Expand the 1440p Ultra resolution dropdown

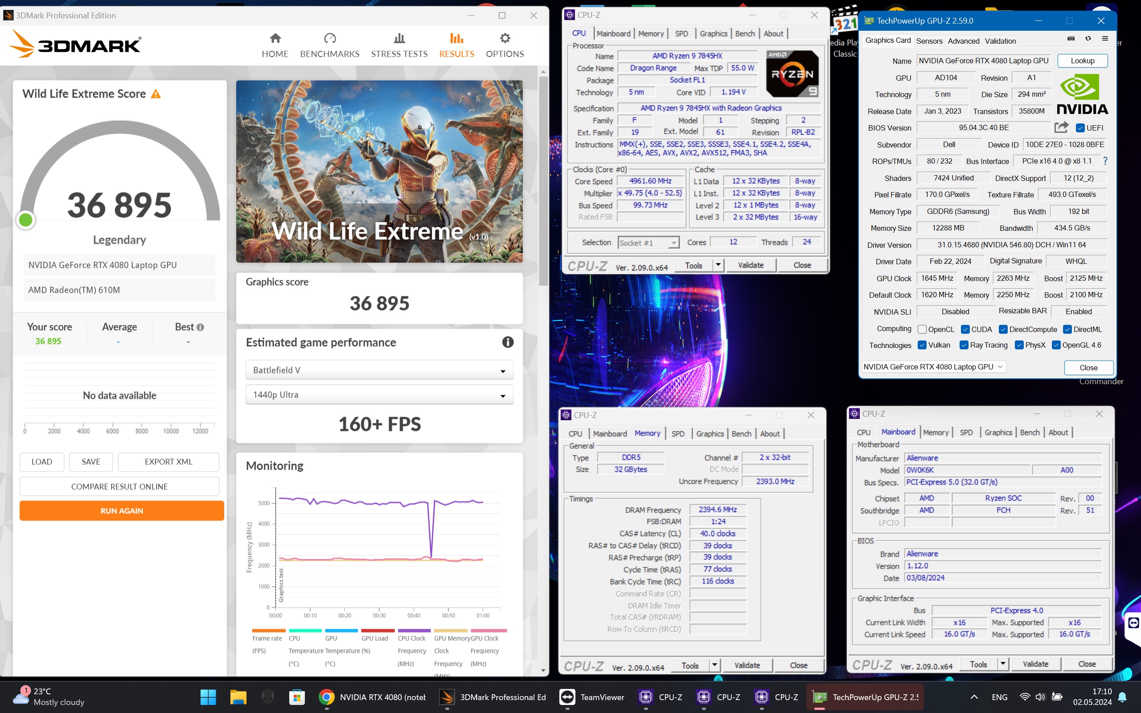click(379, 395)
